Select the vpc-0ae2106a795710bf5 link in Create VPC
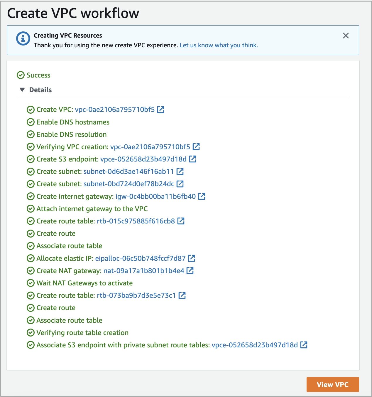The image size is (372, 397). 114,110
